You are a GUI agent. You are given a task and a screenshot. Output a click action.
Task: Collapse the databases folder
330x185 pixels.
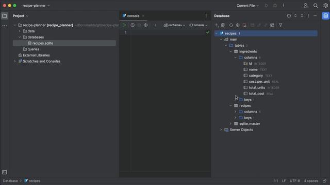point(20,37)
